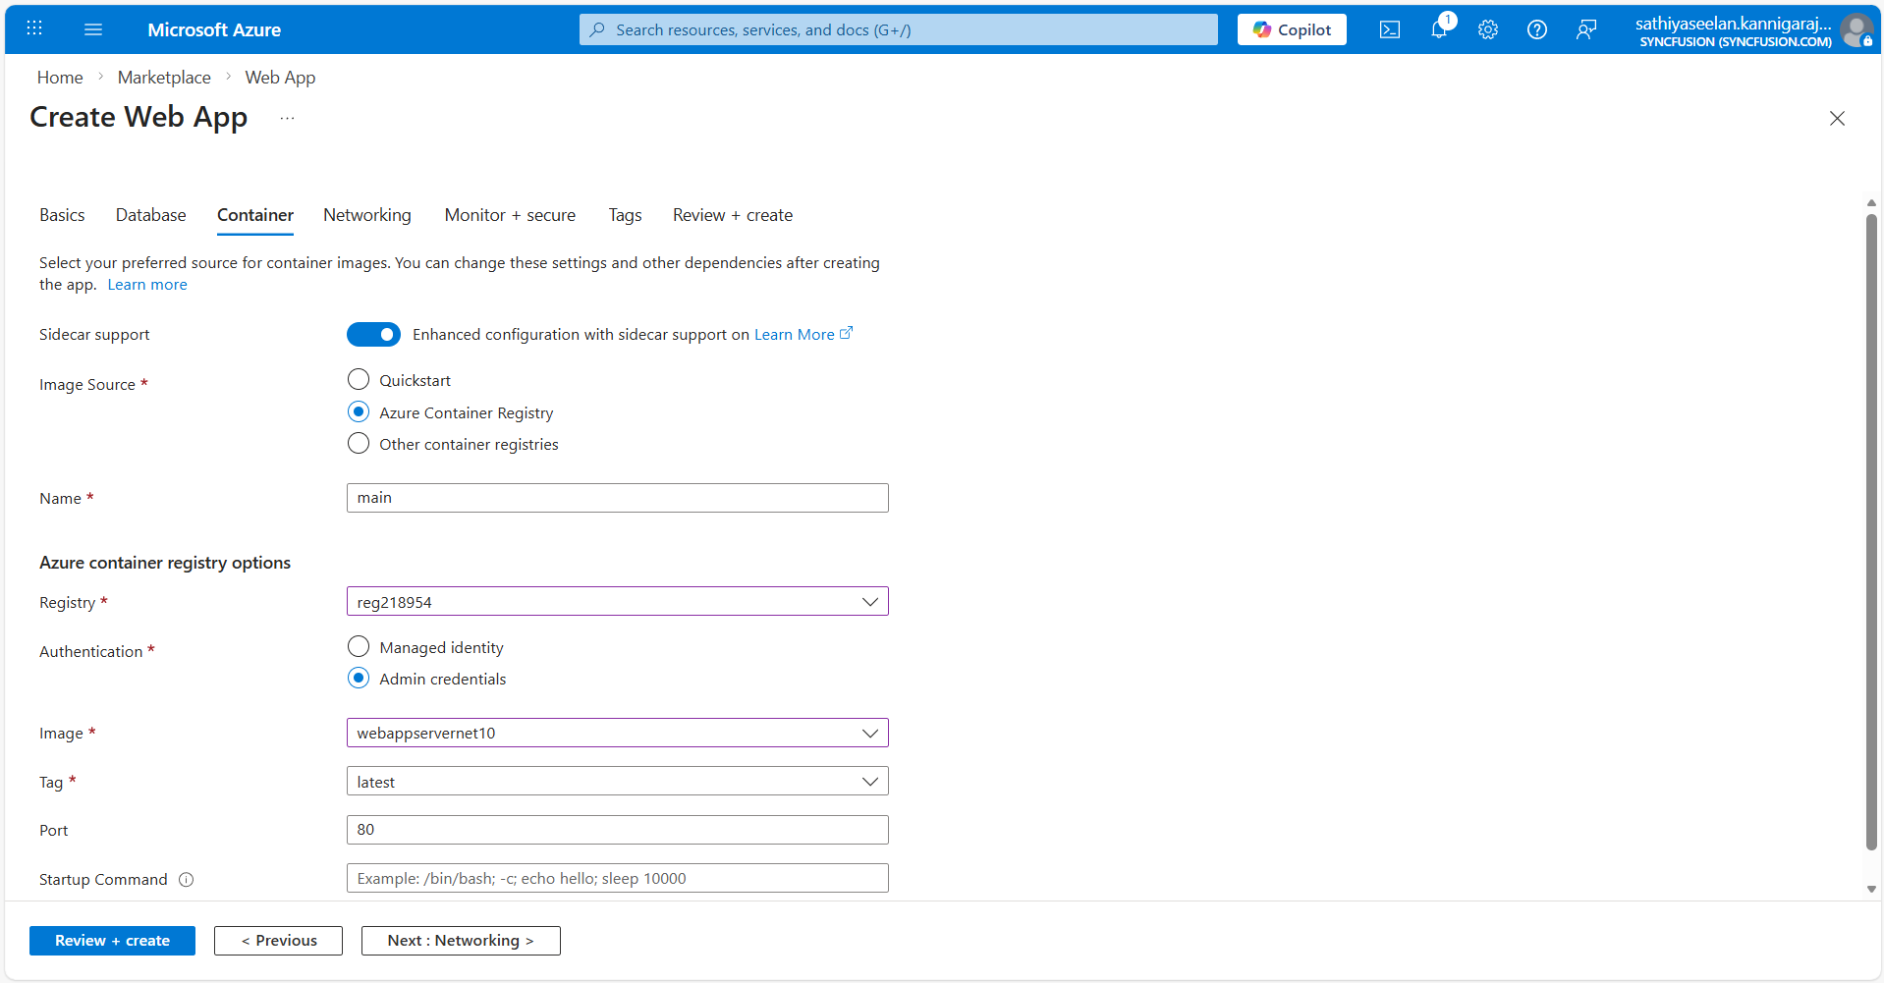The image size is (1884, 983).
Task: Go to Web App breadcrumb
Action: 280,78
